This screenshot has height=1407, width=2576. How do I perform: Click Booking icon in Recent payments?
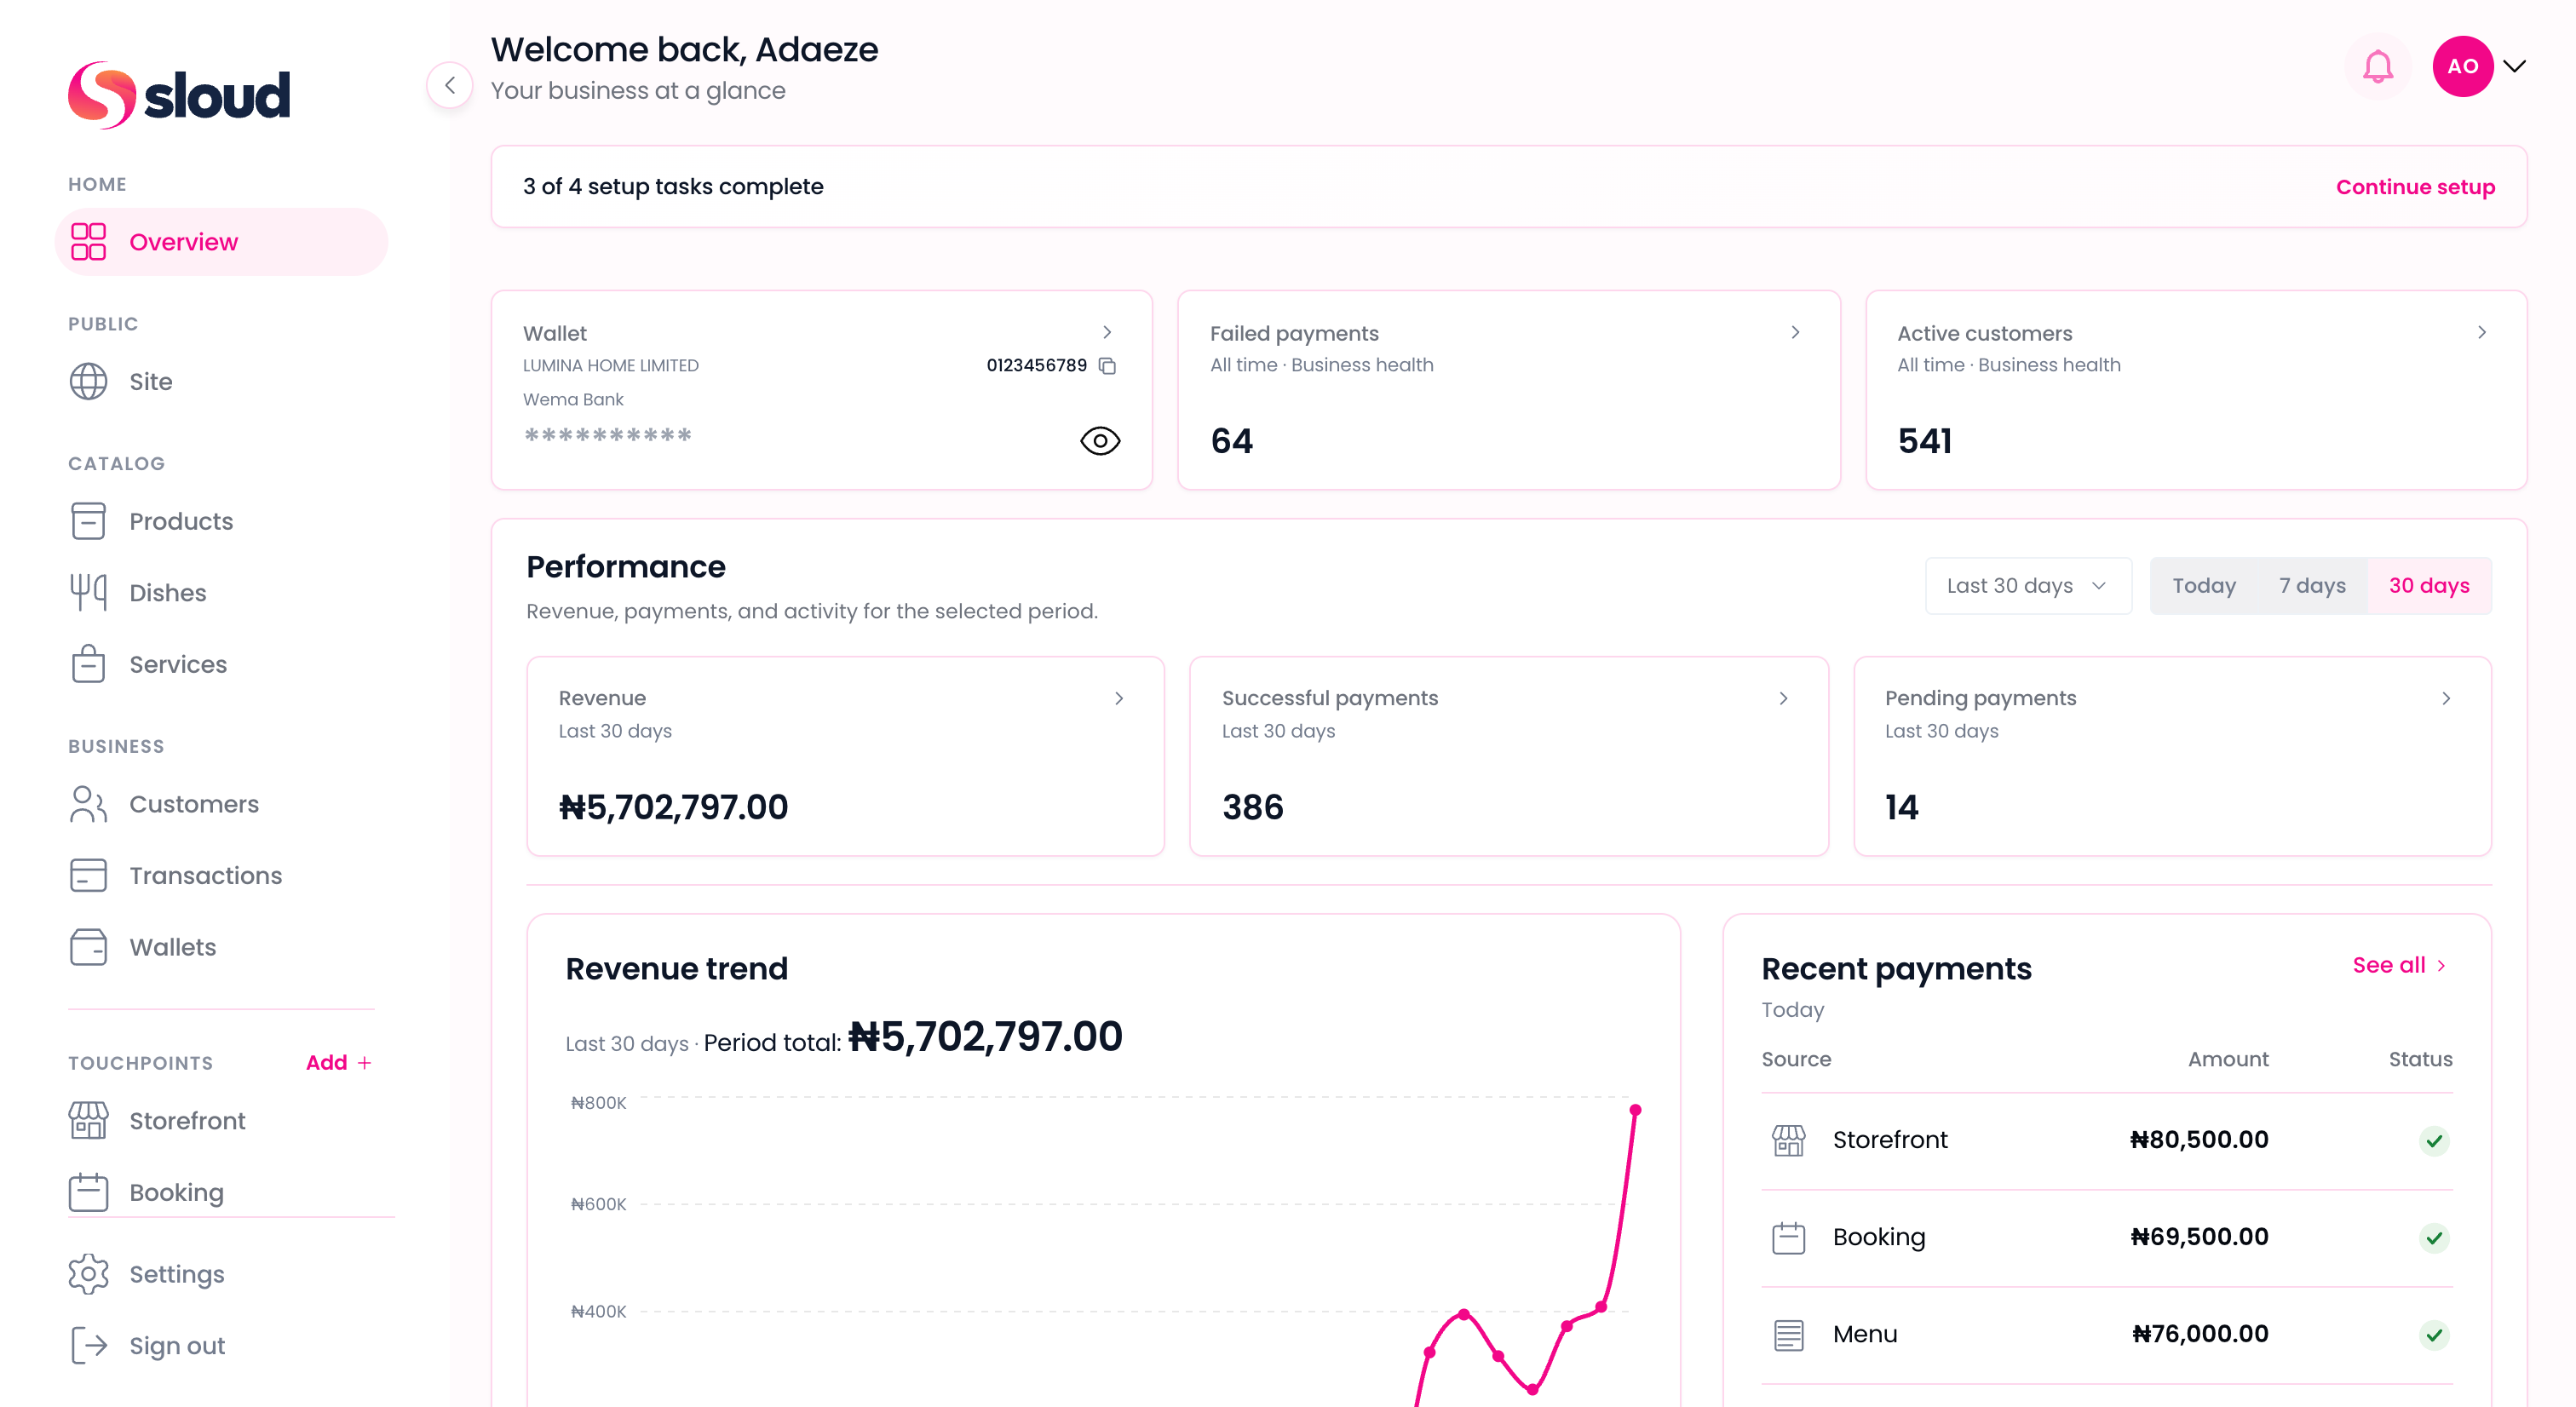pyautogui.click(x=1788, y=1237)
